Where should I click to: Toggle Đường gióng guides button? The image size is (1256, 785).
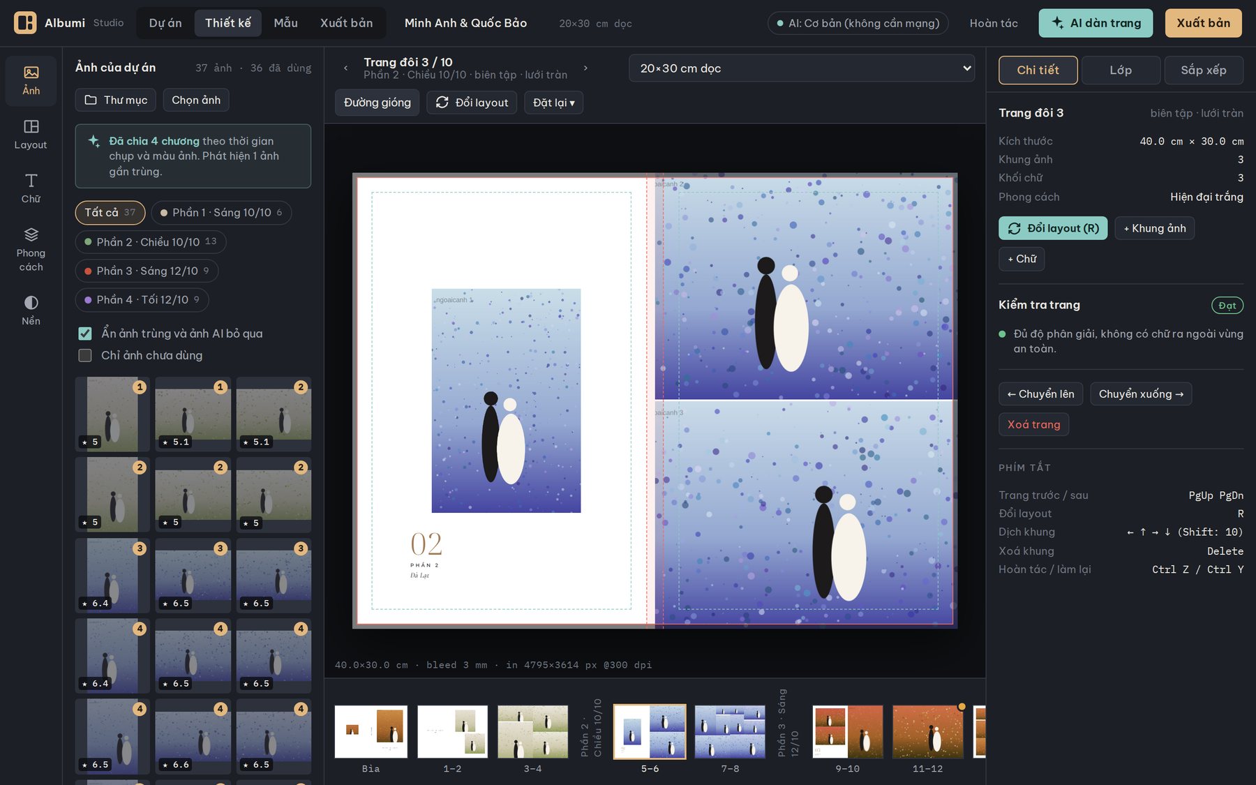377,103
